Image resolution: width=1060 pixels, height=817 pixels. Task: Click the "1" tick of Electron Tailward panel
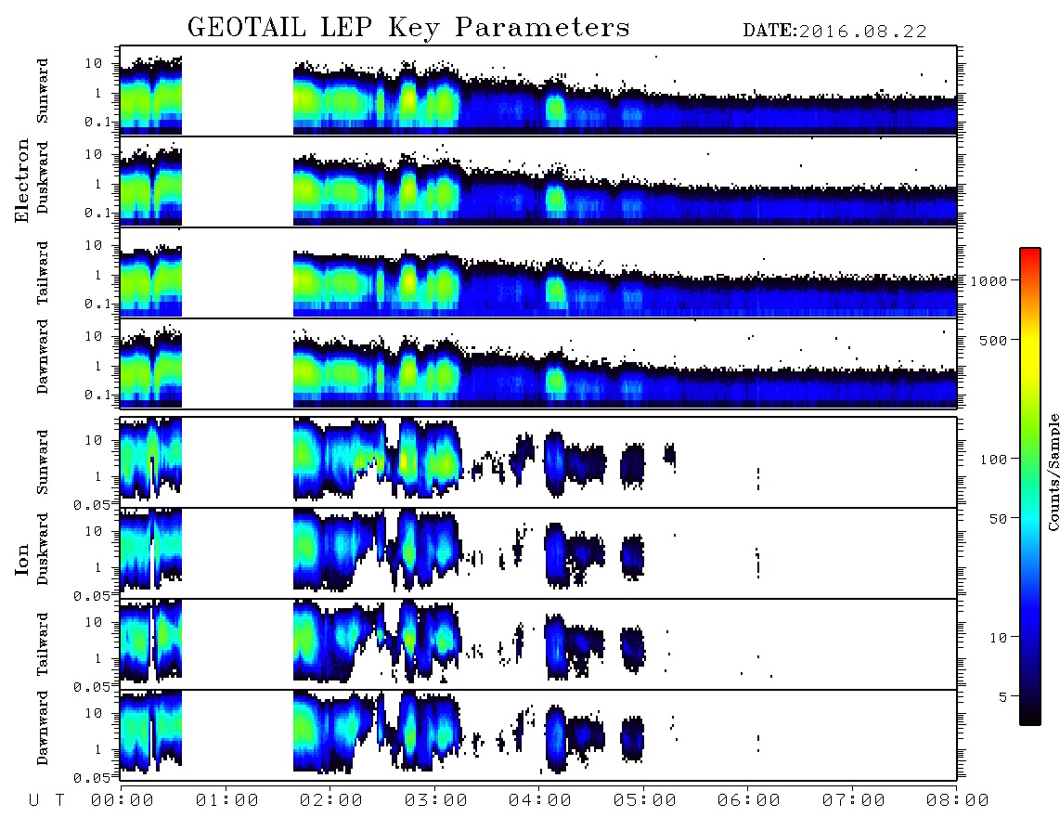(98, 275)
